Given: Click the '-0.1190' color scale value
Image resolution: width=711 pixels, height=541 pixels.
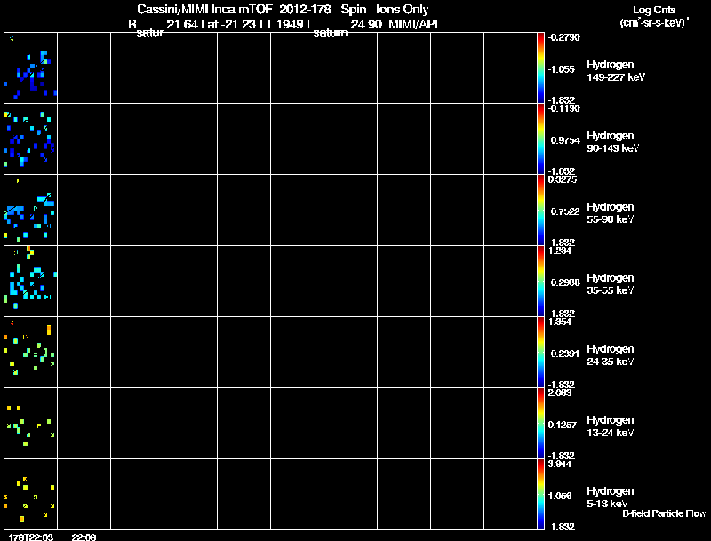Looking at the screenshot, I should (x=564, y=108).
